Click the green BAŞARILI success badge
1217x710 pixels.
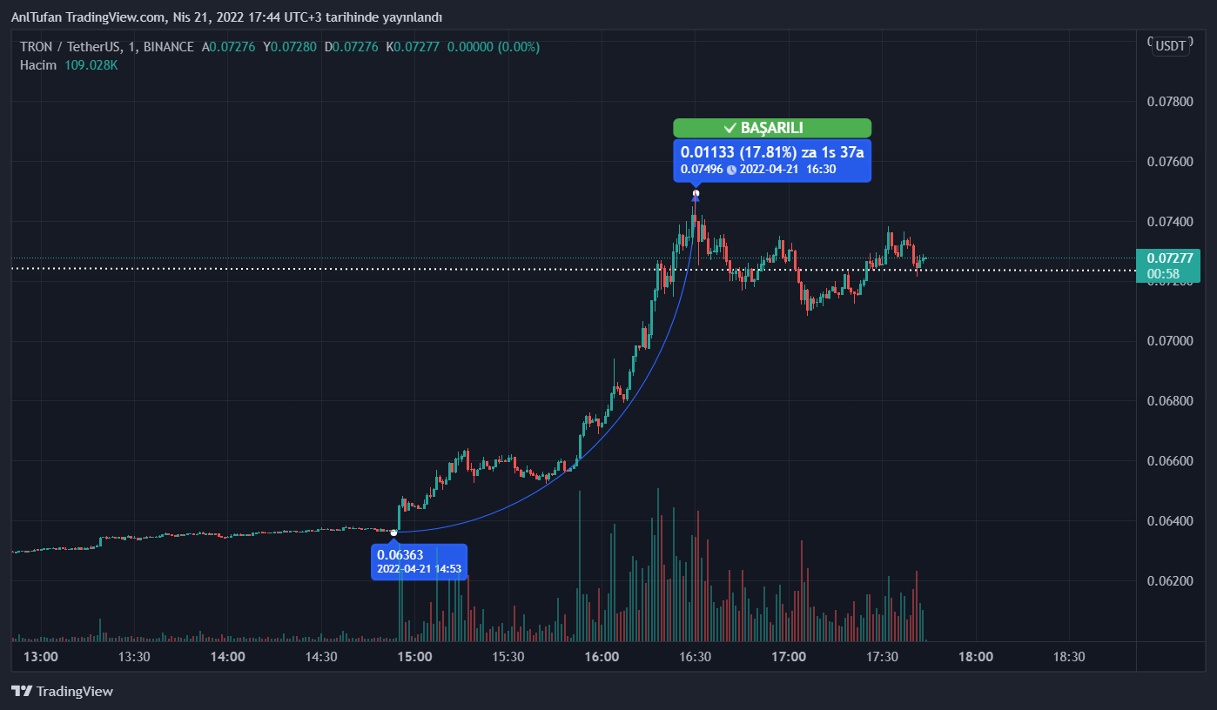[771, 128]
